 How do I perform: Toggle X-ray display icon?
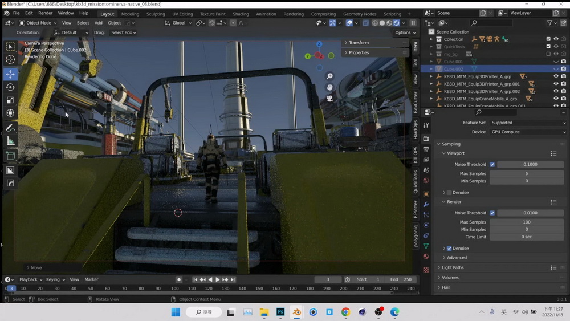(366, 23)
